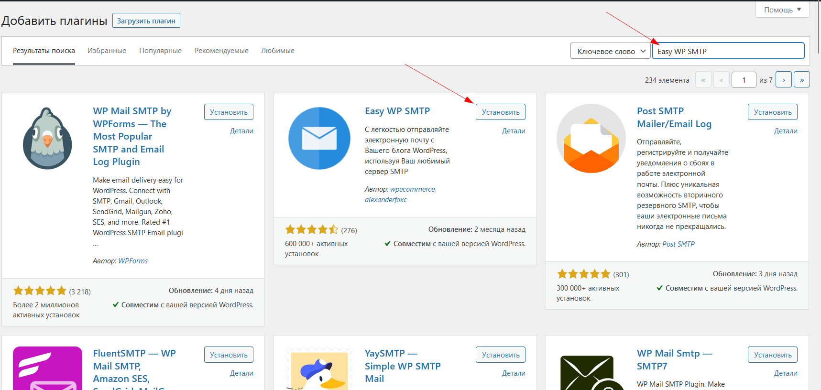Click the WP Mail SMTP pigeon plugin icon

coord(47,138)
